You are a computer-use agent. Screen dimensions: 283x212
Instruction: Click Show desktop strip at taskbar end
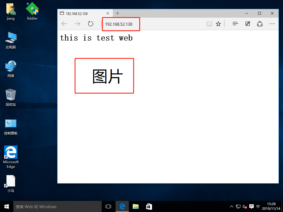pos(282,206)
